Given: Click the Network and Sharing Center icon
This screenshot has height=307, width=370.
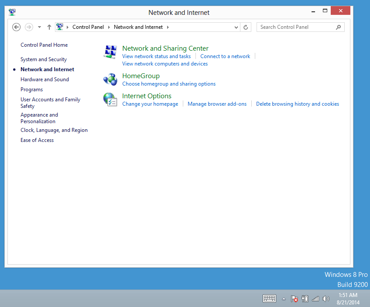Looking at the screenshot, I should coord(110,52).
